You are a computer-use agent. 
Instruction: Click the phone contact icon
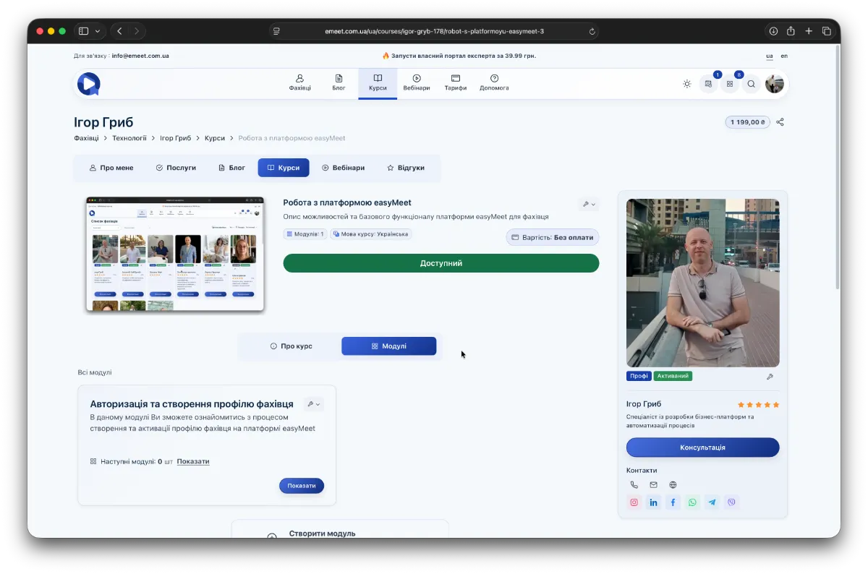[634, 485]
